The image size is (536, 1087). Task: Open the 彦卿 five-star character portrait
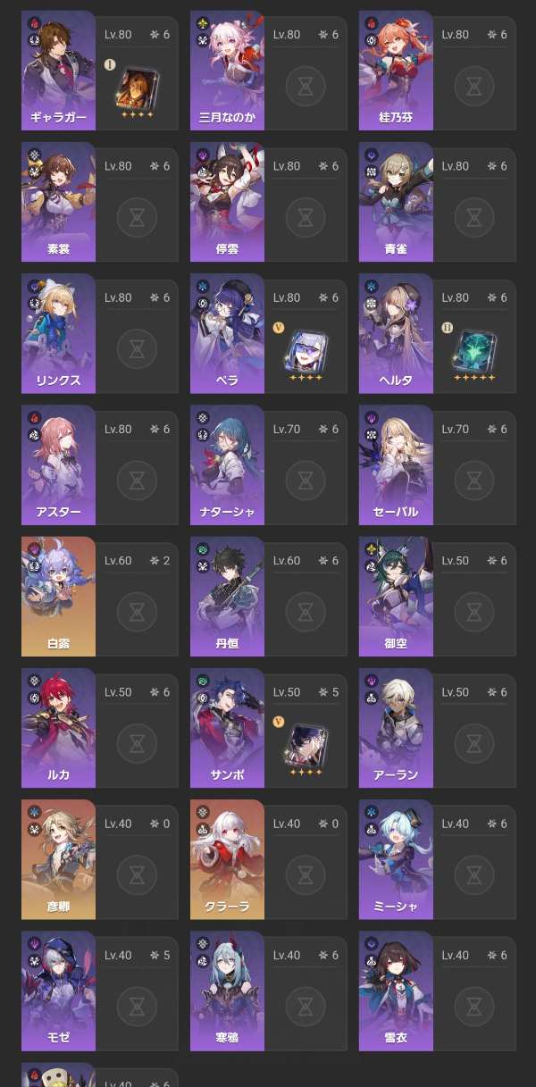point(58,856)
